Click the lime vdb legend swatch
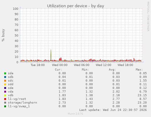The height and width of the screenshot is (117, 151). click(x=5, y=95)
